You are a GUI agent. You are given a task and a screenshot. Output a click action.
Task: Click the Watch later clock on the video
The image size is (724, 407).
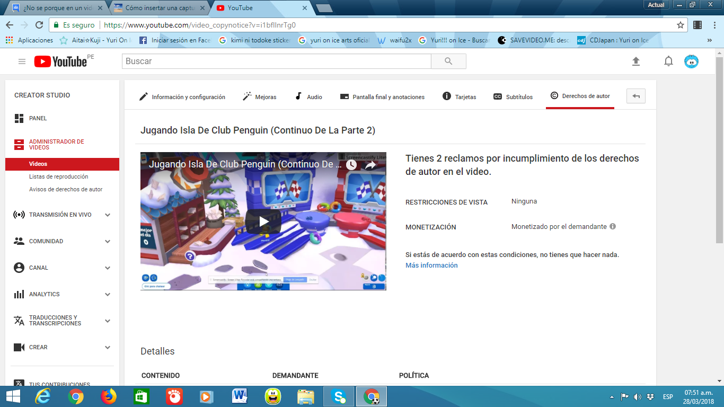(x=351, y=165)
